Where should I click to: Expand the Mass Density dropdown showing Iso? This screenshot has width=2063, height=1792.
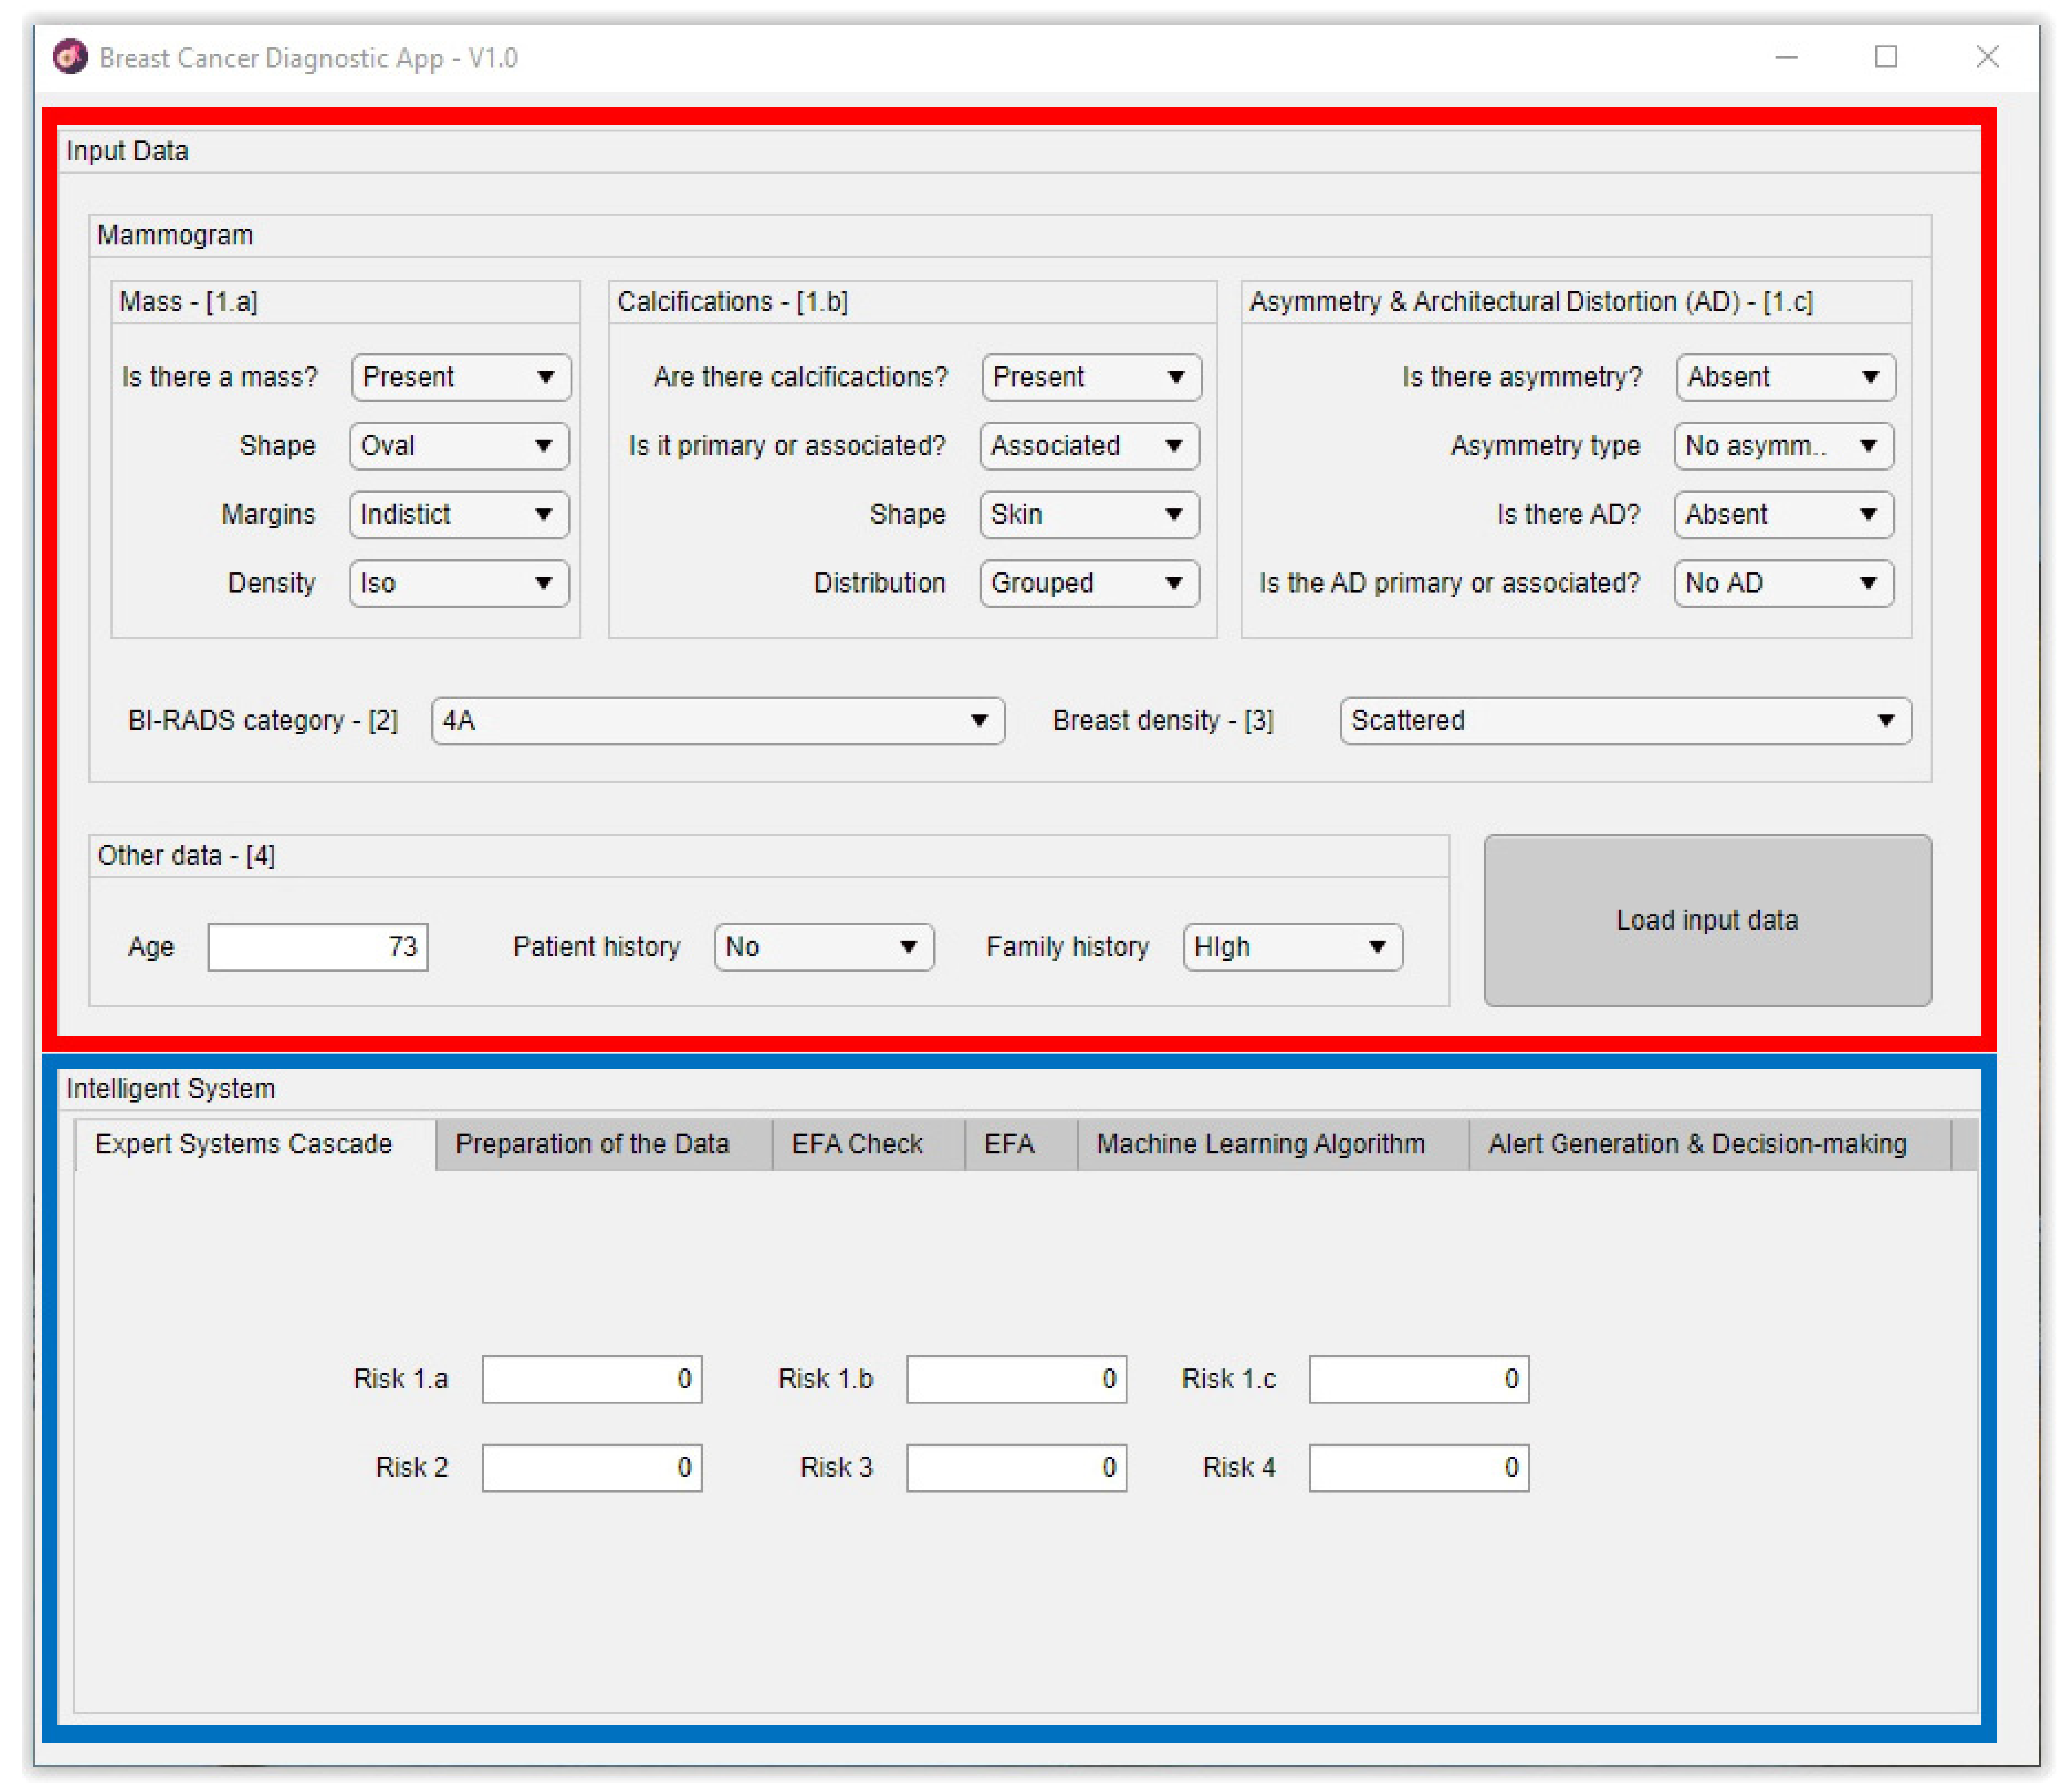[x=458, y=583]
